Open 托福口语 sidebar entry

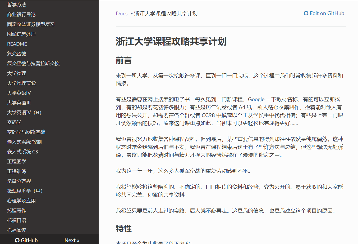tap(17, 220)
